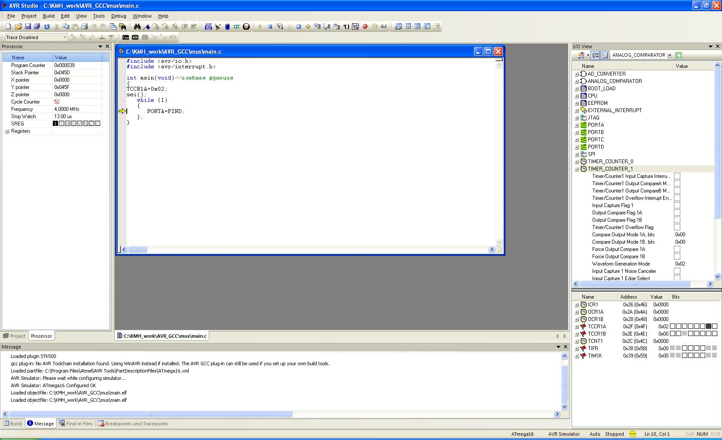The width and height of the screenshot is (722, 440).
Task: Click the Find in Files toolbar icon
Action: (x=122, y=26)
